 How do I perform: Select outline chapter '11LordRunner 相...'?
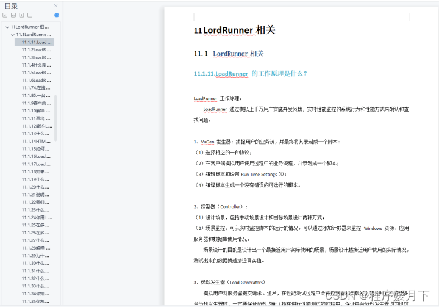point(30,27)
